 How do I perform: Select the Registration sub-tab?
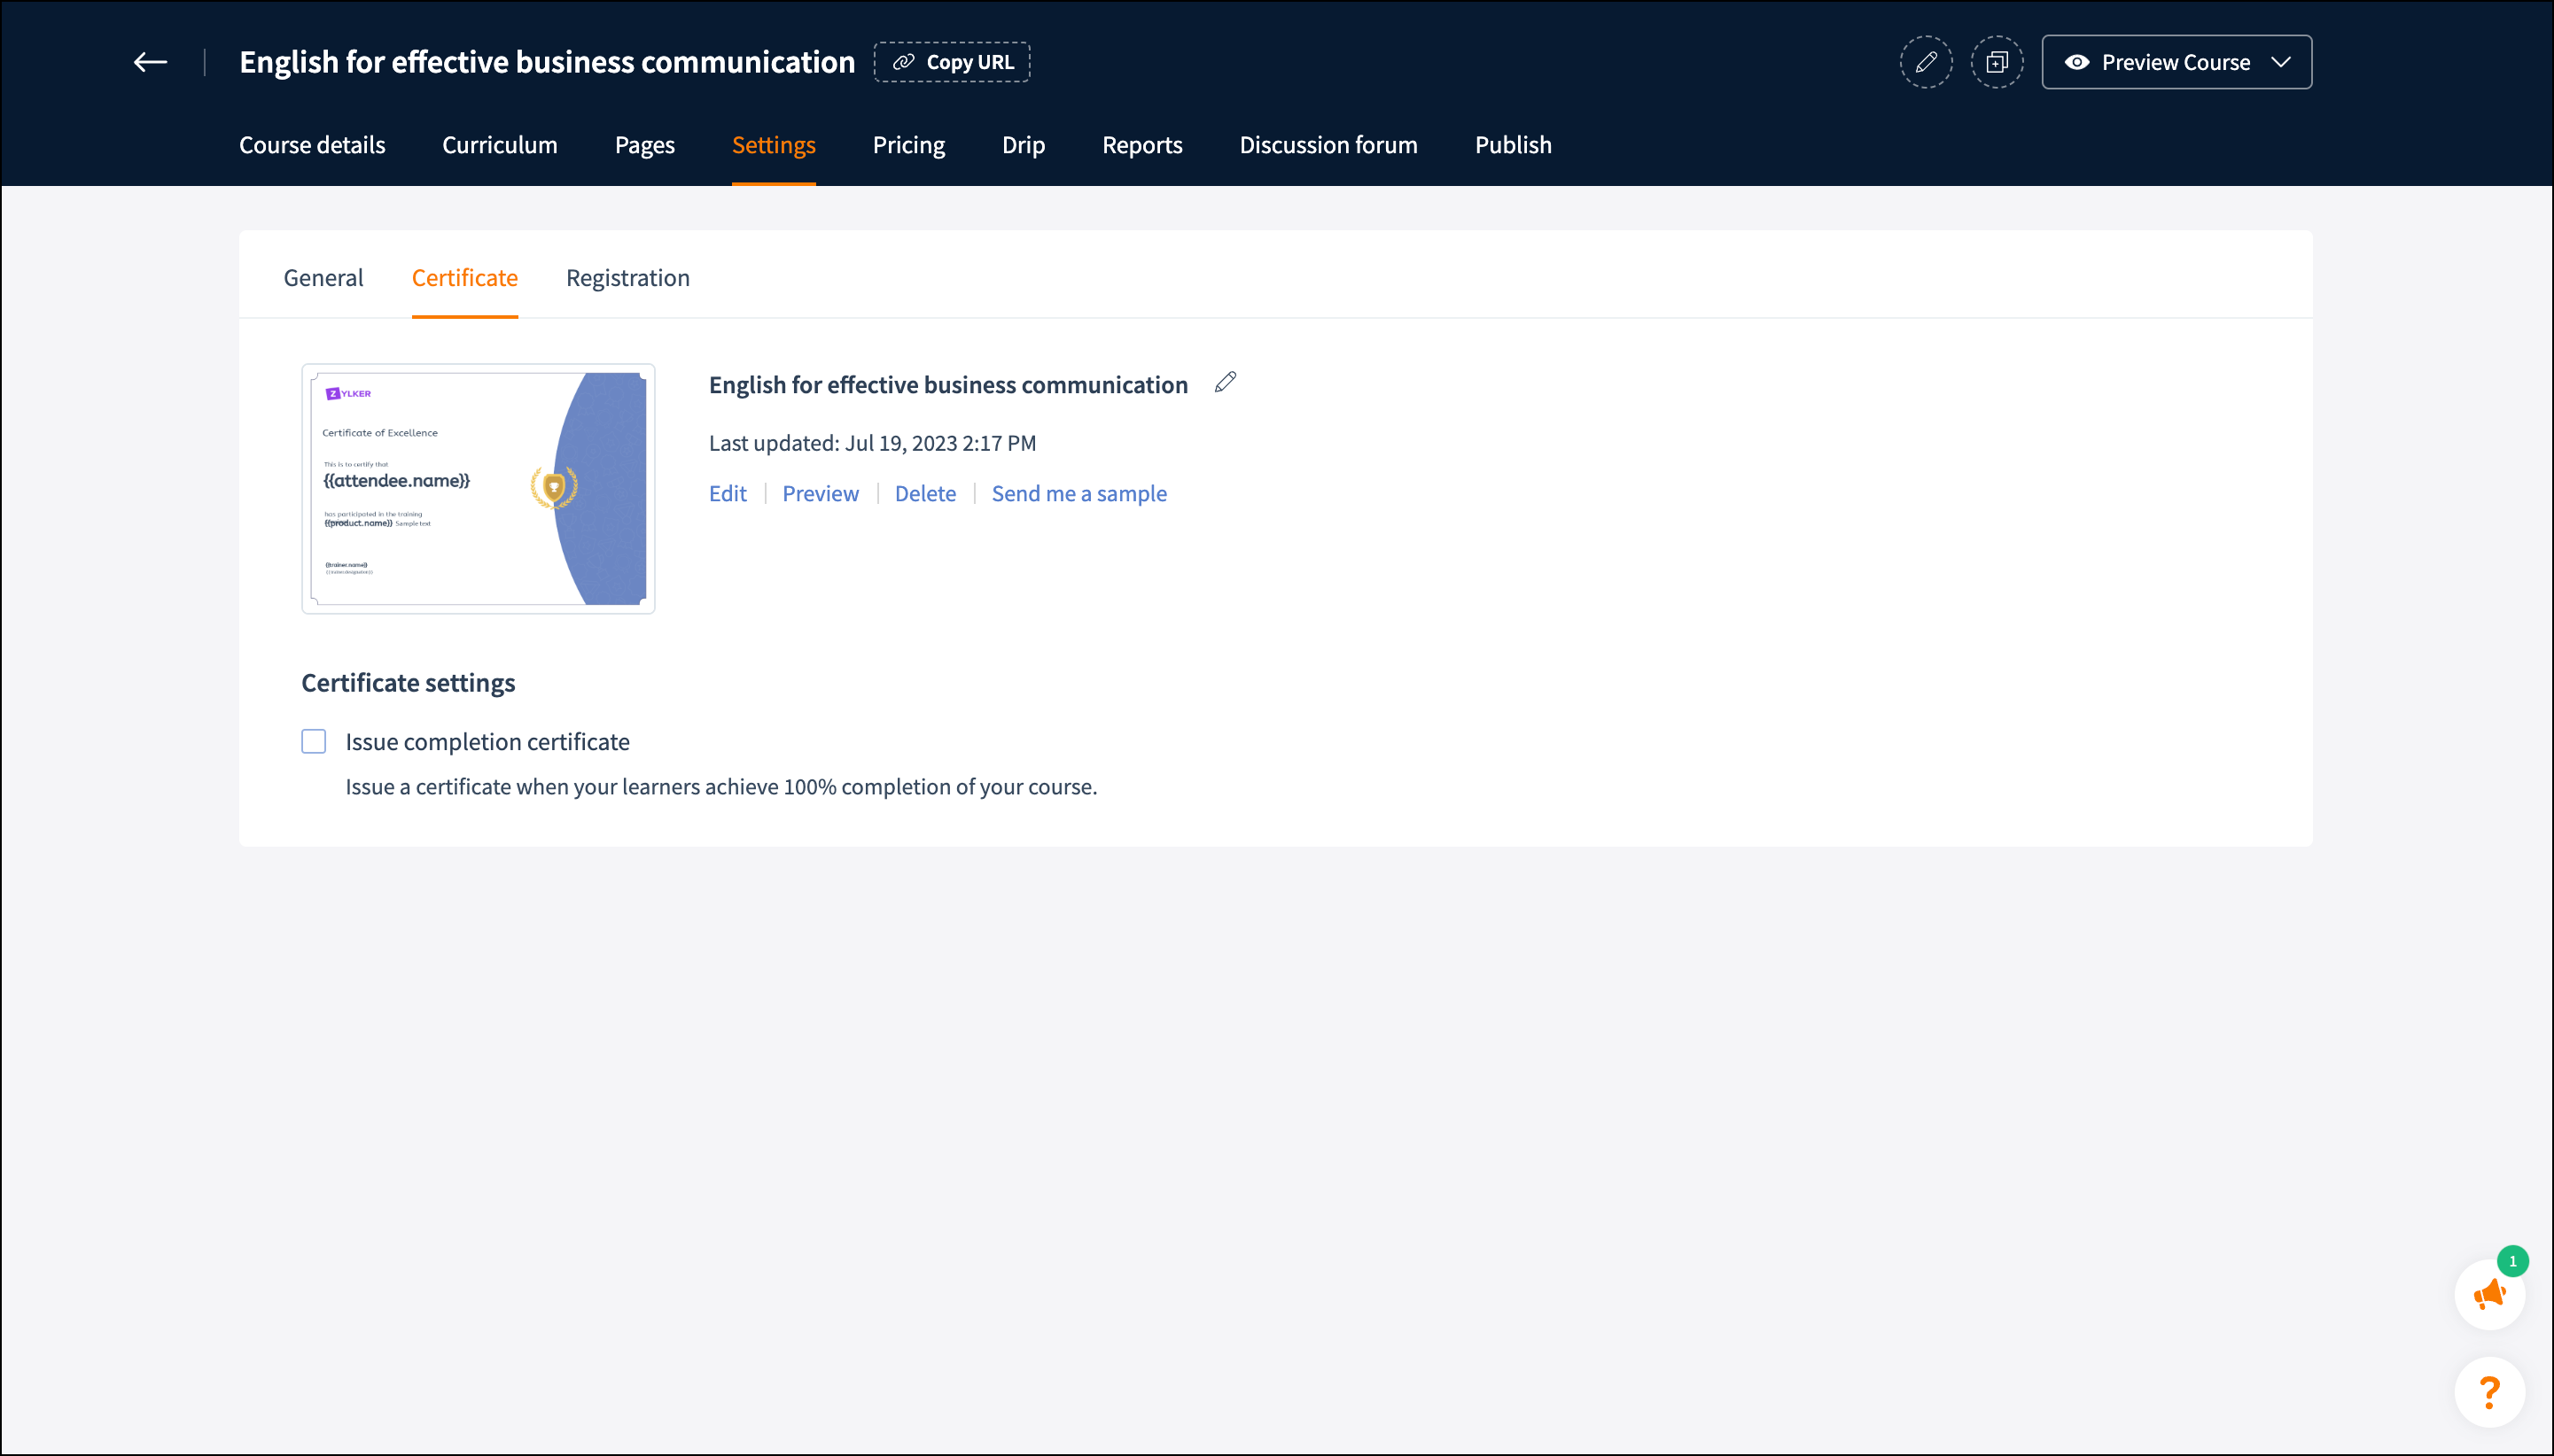(x=627, y=278)
